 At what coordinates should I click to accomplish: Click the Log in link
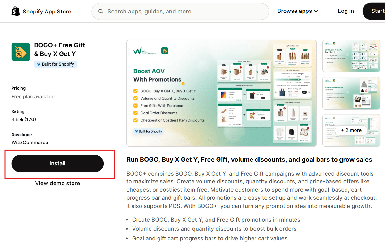pyautogui.click(x=346, y=11)
